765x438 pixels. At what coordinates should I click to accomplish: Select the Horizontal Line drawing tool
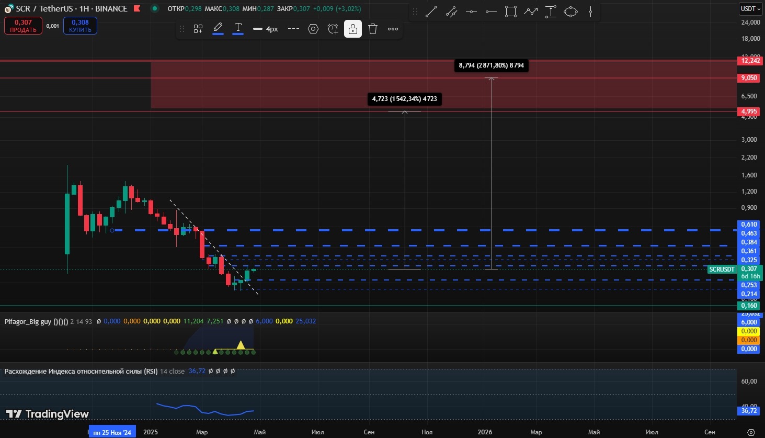pos(471,12)
